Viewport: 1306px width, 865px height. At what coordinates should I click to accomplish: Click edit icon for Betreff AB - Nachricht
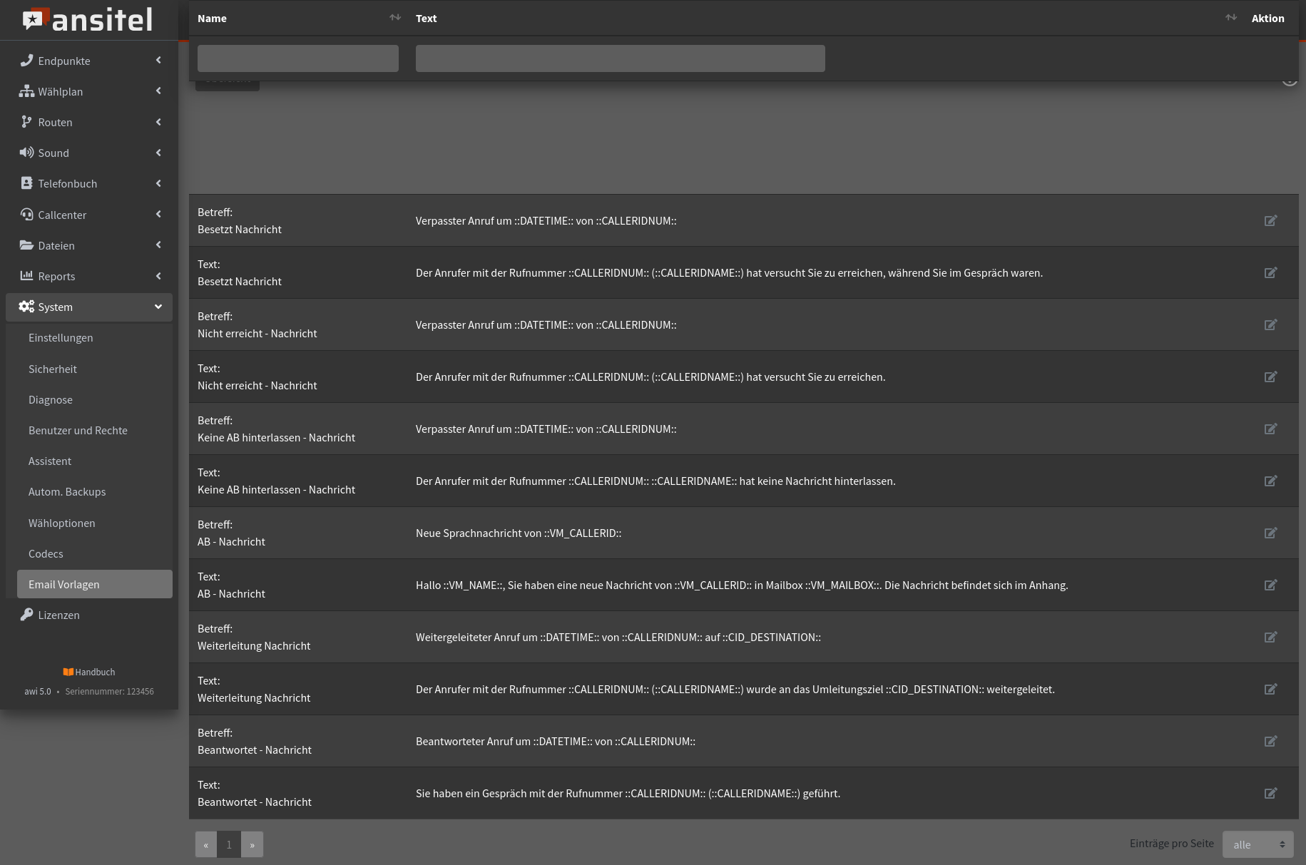pyautogui.click(x=1270, y=533)
